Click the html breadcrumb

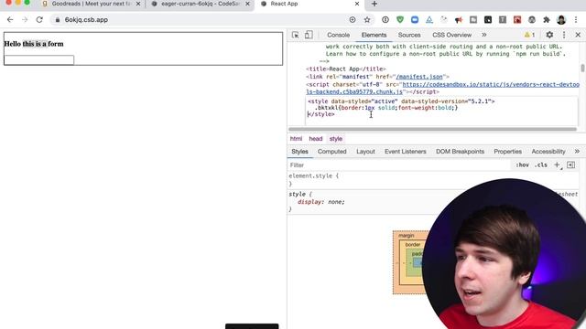click(x=296, y=139)
